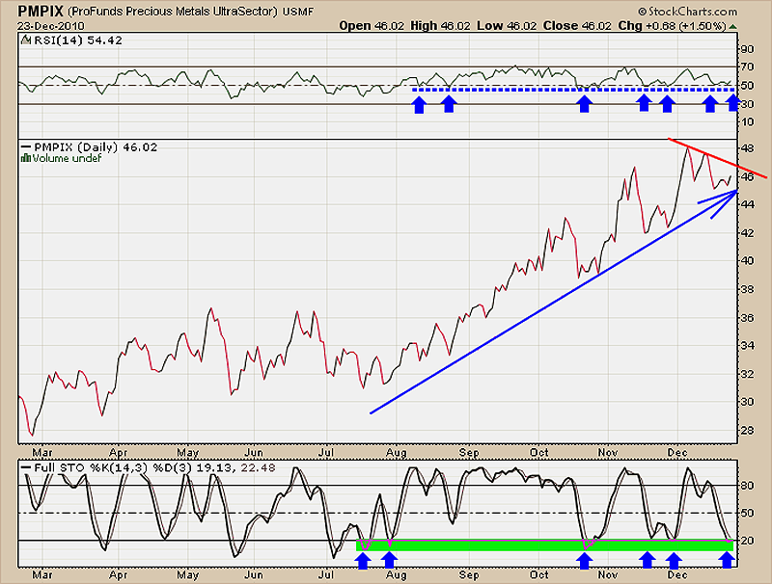Click the Volume undef label
This screenshot has width=772, height=584.
point(67,158)
